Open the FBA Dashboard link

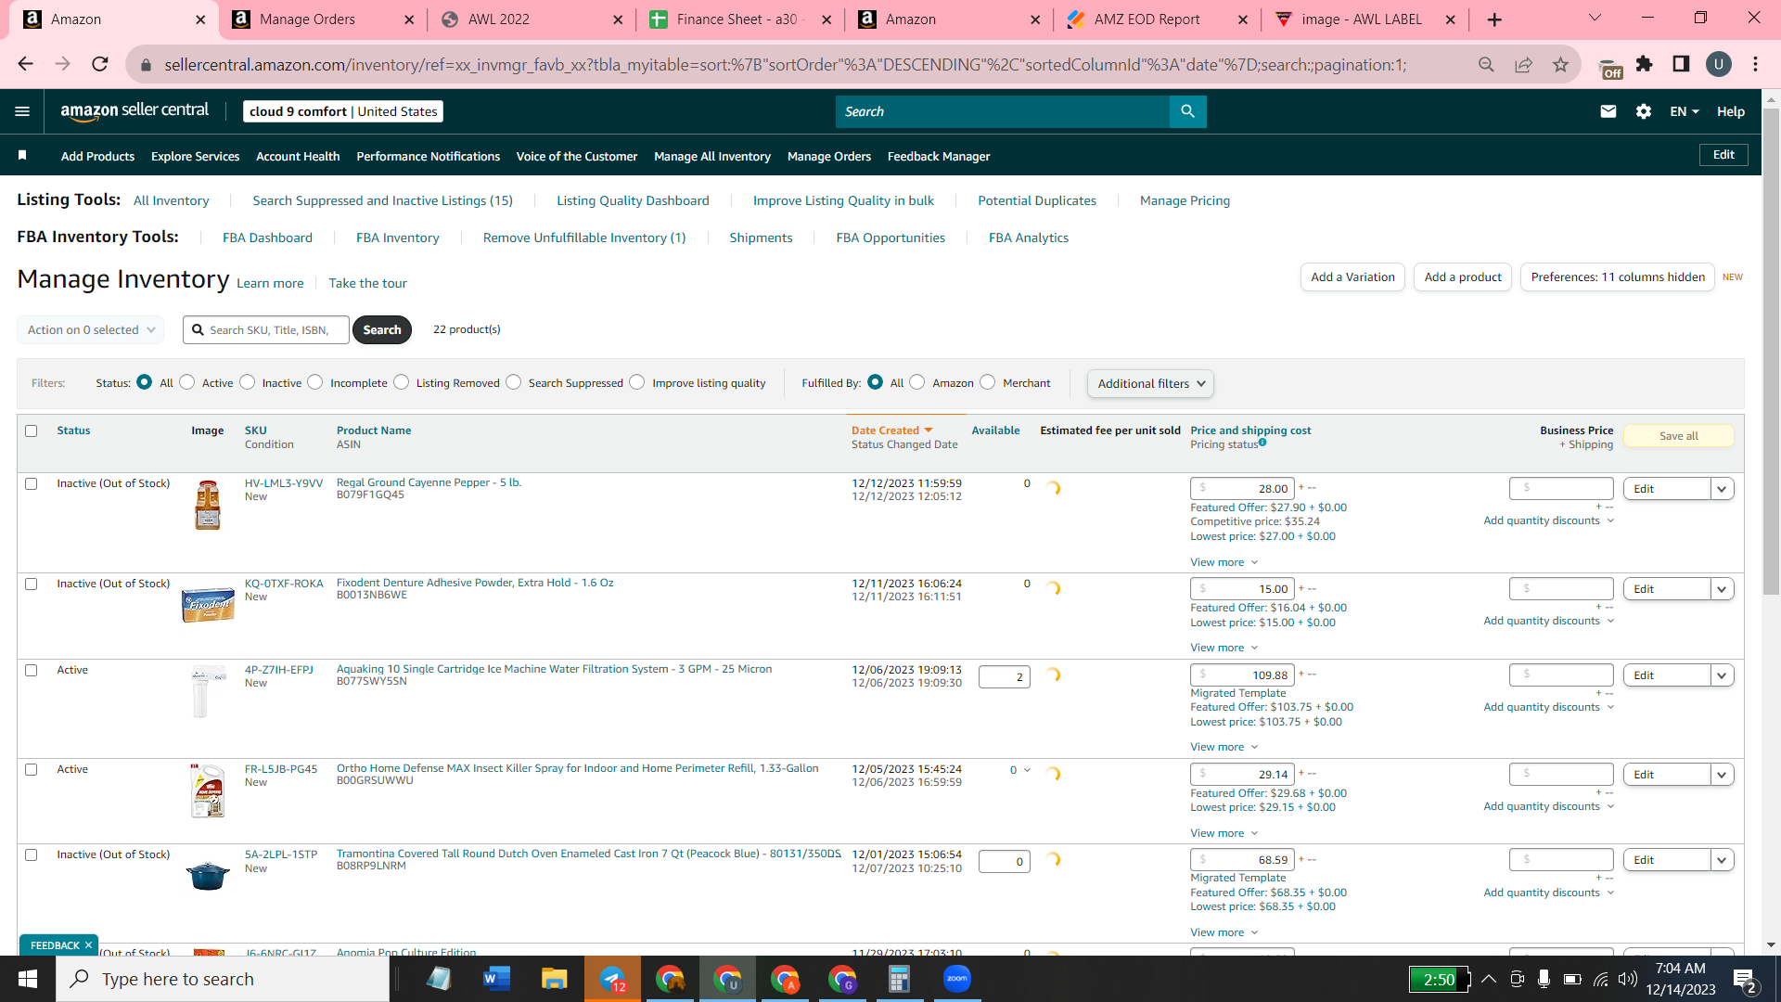pyautogui.click(x=267, y=238)
